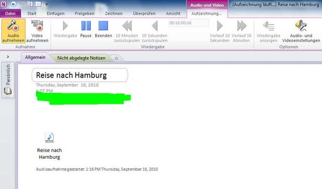Select the Allgemein section tab
This screenshot has width=322, height=189.
tap(35, 57)
